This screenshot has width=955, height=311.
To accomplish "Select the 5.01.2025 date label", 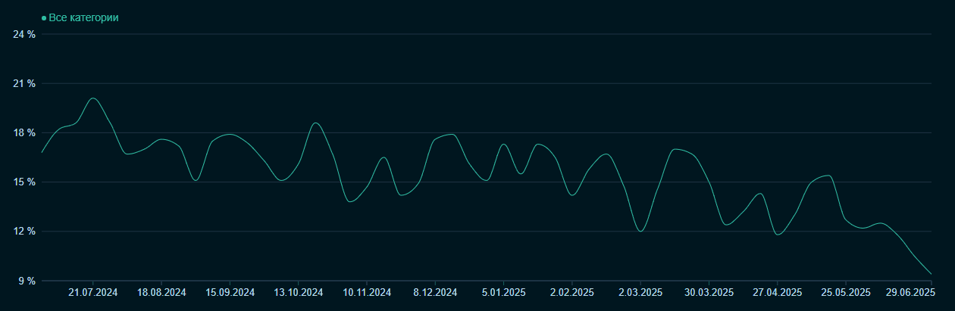I will click(x=503, y=292).
